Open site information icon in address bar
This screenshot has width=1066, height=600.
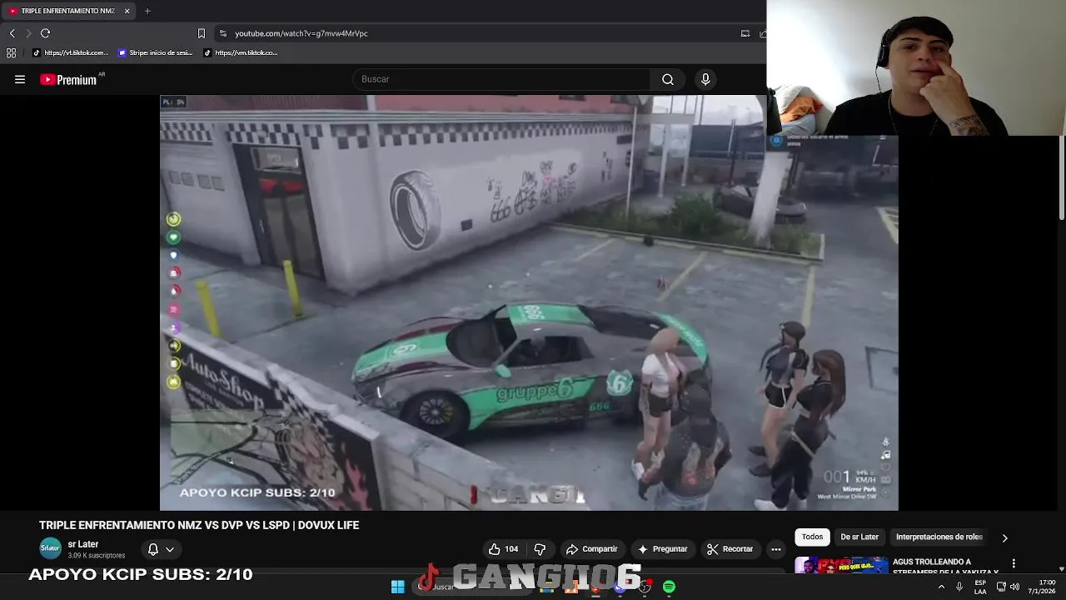coord(222,33)
